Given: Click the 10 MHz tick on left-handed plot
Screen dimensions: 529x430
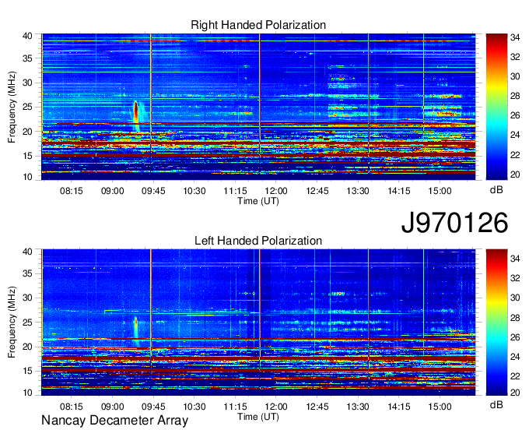Looking at the screenshot, I should click(x=27, y=393).
